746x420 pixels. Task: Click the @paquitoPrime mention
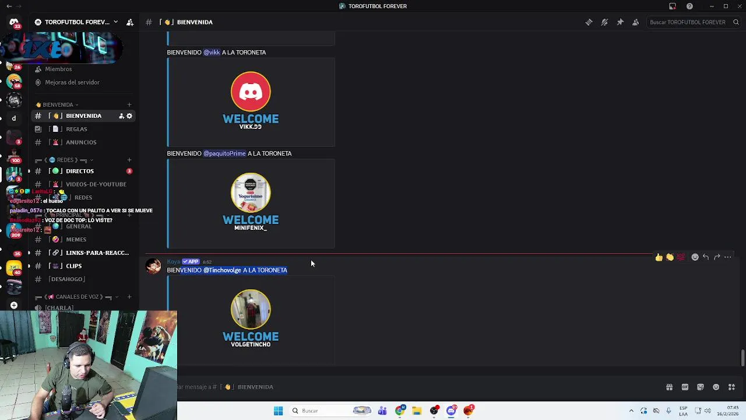[x=224, y=153]
